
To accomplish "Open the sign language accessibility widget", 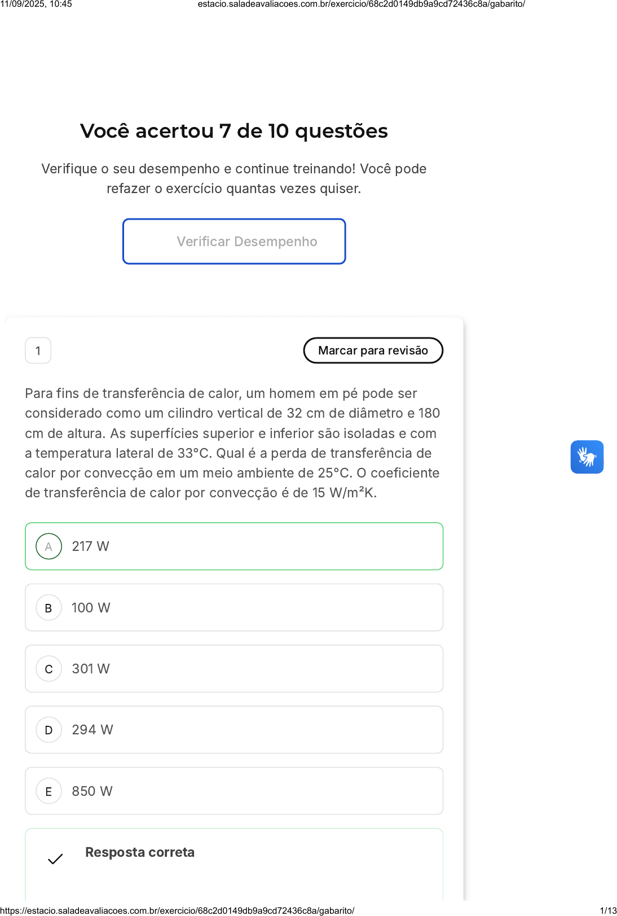I will tap(587, 457).
